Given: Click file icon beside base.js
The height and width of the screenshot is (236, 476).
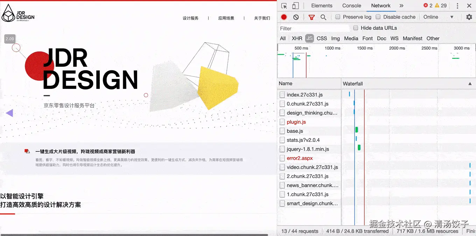Looking at the screenshot, I should [282, 131].
